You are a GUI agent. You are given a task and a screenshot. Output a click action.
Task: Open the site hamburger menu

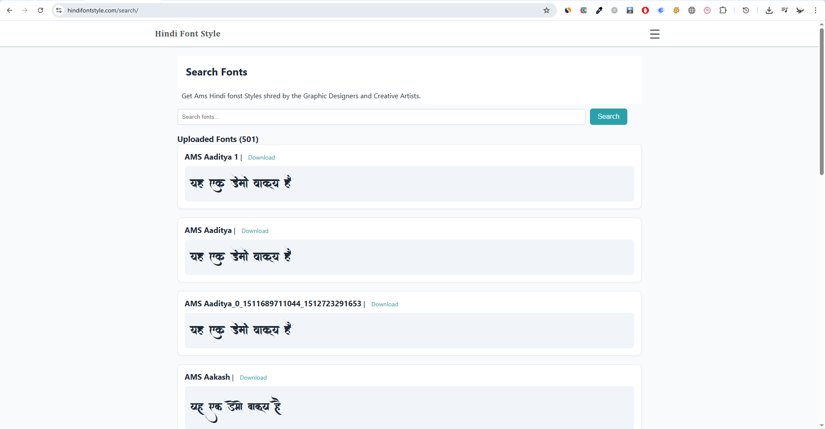[654, 34]
